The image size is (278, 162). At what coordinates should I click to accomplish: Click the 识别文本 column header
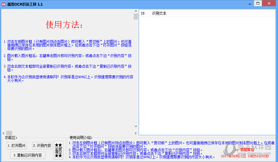tap(212, 13)
